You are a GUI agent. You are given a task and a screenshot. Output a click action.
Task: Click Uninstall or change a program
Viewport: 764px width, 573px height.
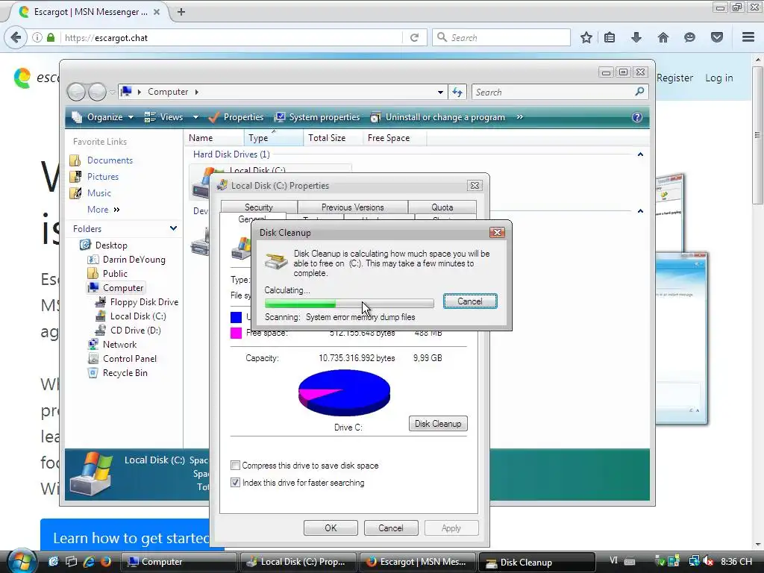(x=437, y=117)
